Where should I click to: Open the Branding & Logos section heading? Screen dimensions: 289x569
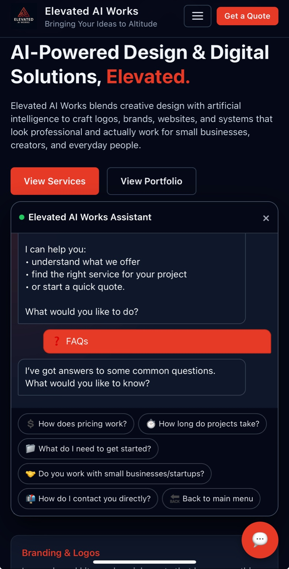(x=61, y=552)
